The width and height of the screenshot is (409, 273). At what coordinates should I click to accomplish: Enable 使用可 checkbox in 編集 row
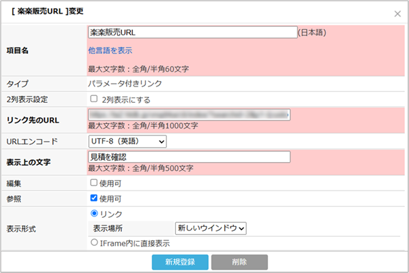pos(94,183)
